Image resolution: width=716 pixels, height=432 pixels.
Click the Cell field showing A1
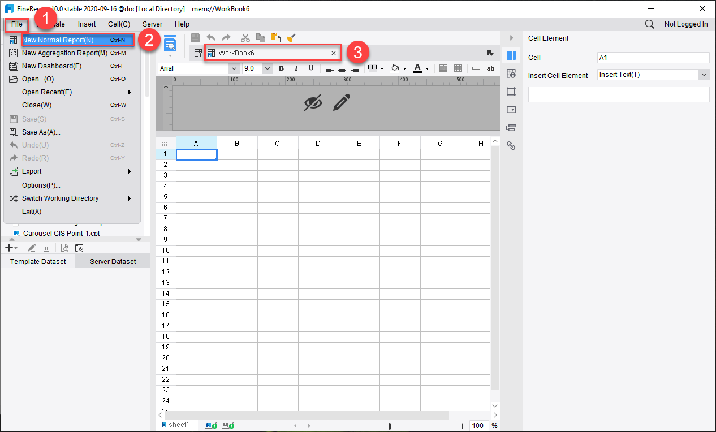pos(653,58)
